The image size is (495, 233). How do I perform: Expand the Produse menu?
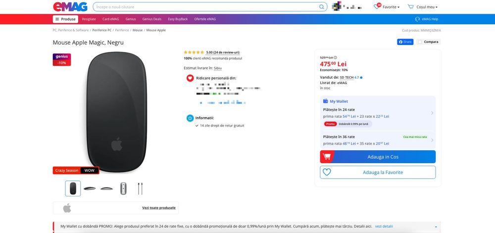(65, 19)
